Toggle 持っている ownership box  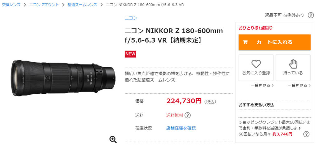point(293,68)
